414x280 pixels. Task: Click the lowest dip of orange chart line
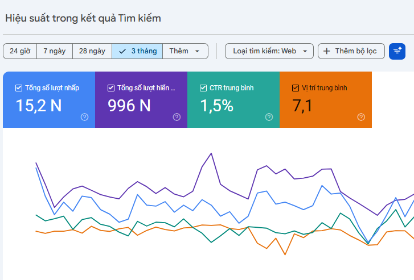tap(285, 254)
